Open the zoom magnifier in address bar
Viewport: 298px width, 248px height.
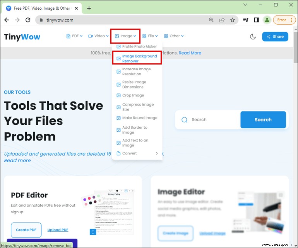point(211,20)
